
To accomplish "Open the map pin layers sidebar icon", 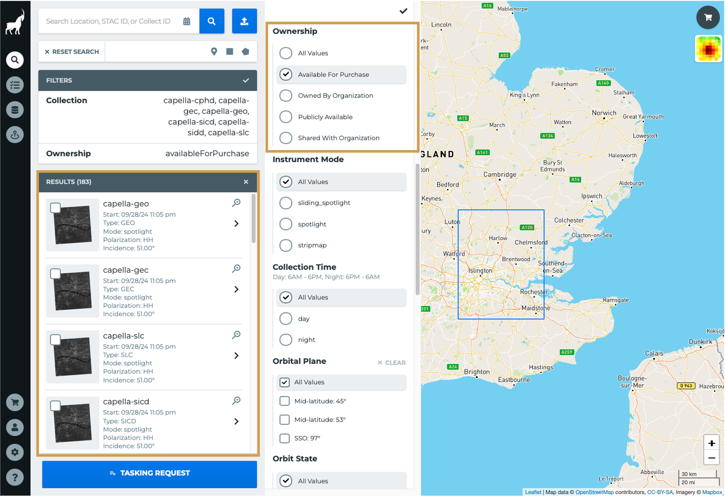I will (x=15, y=135).
